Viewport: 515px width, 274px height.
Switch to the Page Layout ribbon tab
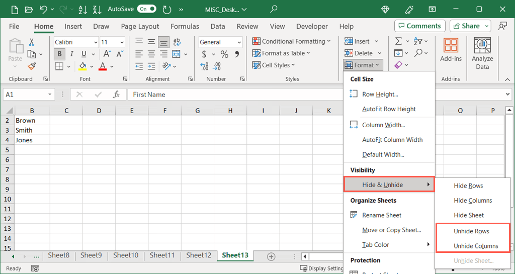click(140, 26)
